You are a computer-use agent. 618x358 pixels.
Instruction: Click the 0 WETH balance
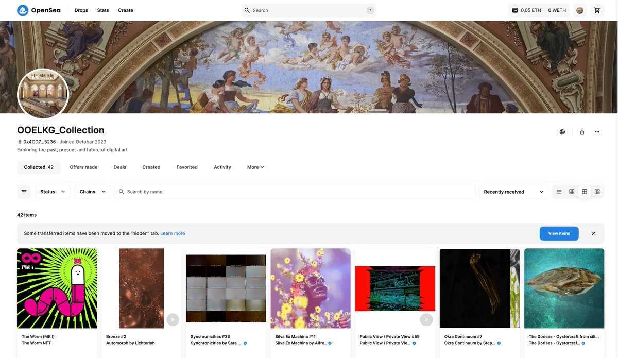pyautogui.click(x=557, y=10)
